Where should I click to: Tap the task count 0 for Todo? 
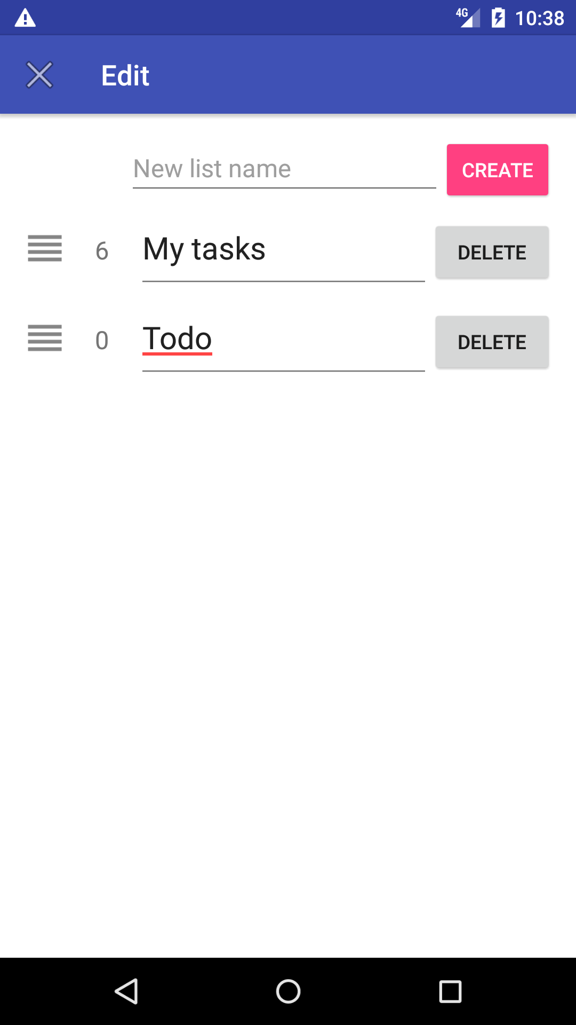pyautogui.click(x=102, y=341)
